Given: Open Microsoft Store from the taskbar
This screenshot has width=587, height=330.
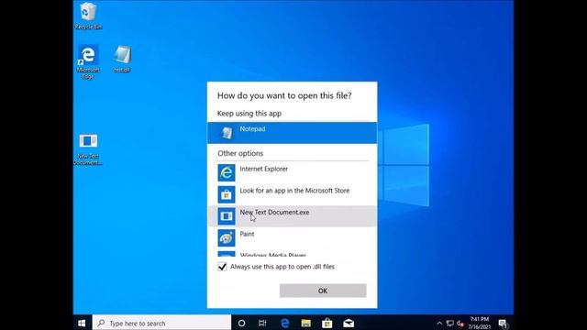Looking at the screenshot, I should (327, 323).
